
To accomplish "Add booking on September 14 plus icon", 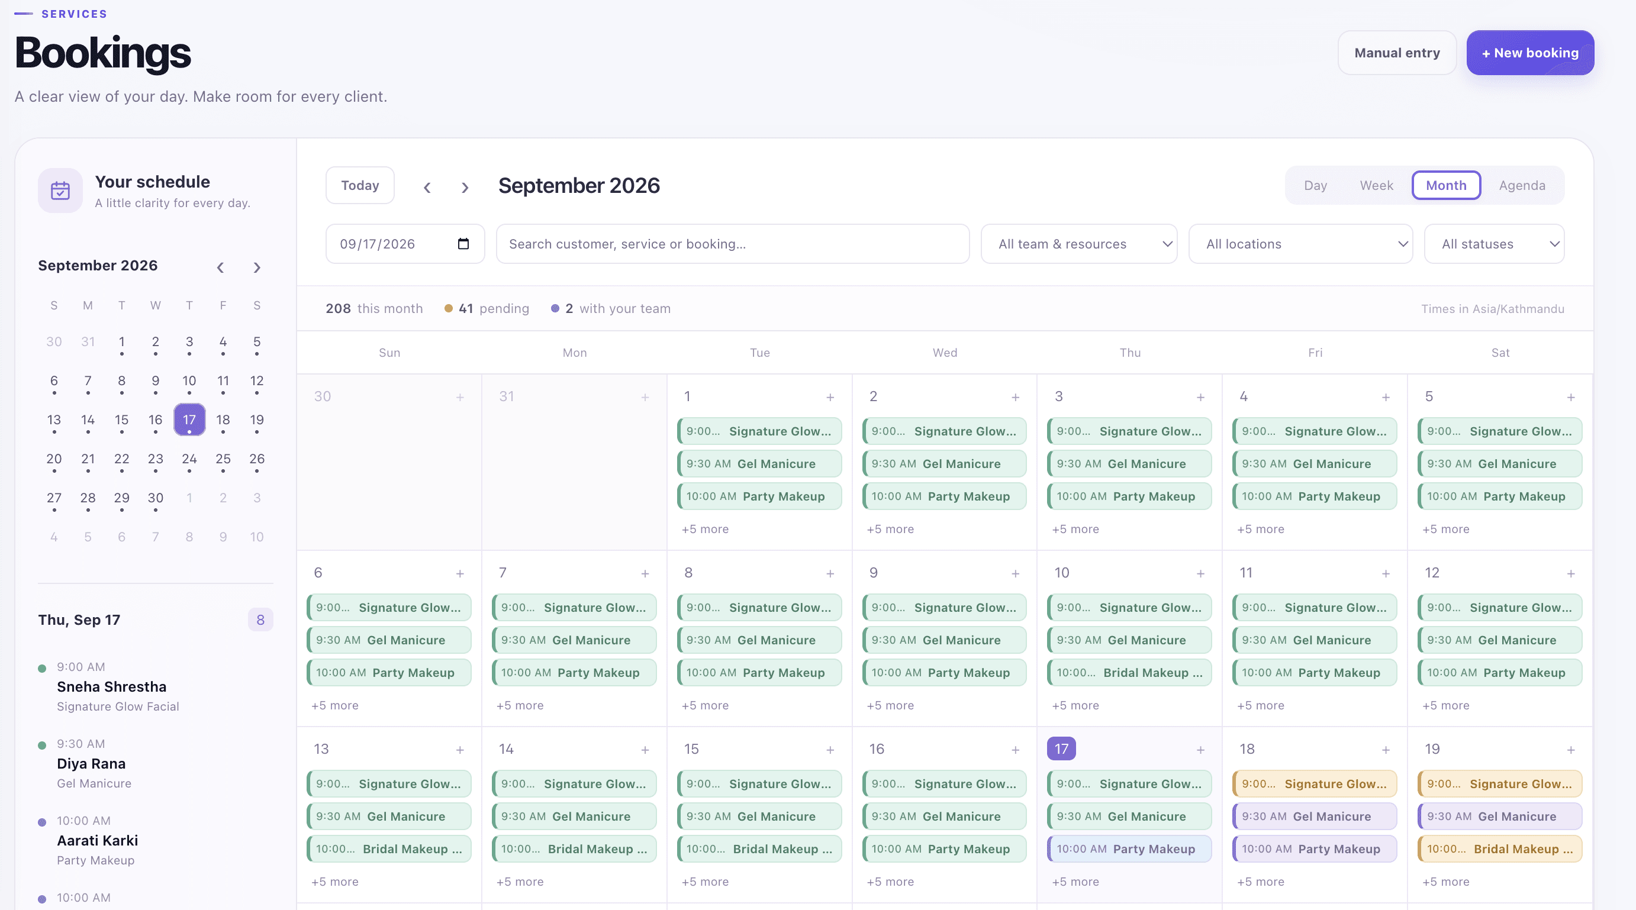I will point(645,750).
